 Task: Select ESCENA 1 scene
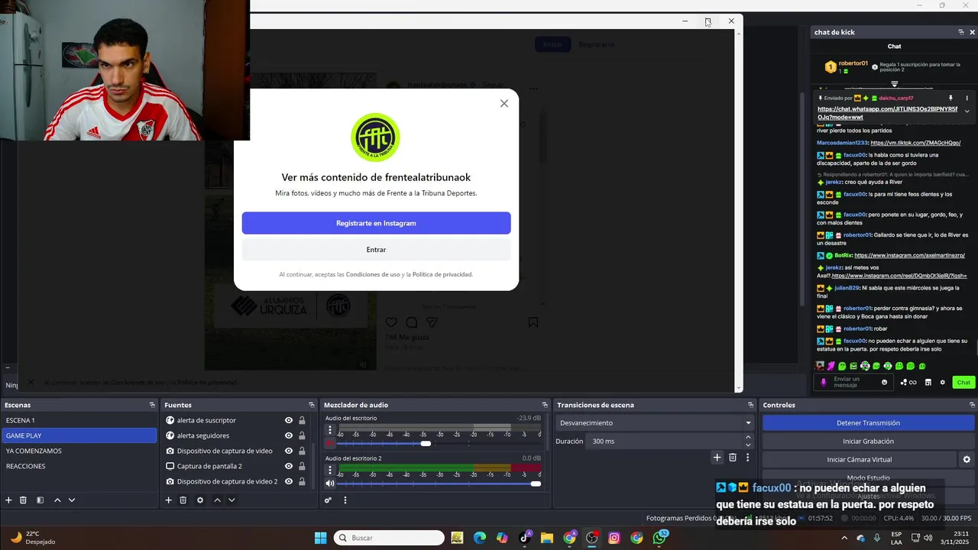point(79,420)
